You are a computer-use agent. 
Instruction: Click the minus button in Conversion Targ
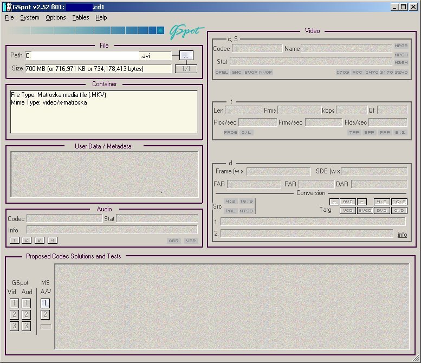click(362, 202)
